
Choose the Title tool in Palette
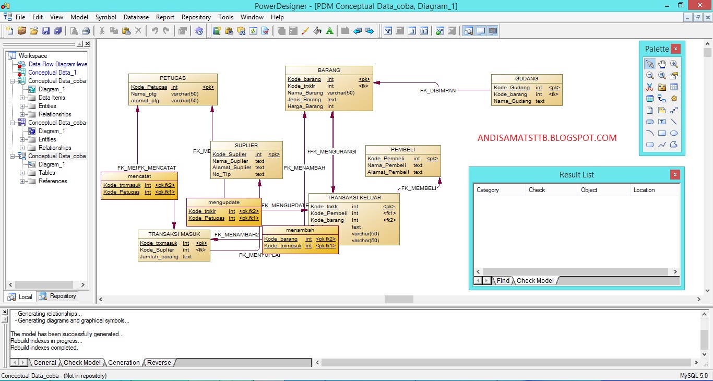pyautogui.click(x=650, y=122)
